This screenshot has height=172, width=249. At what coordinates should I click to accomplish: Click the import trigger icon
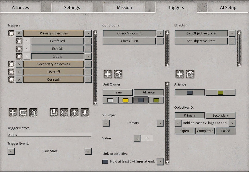click(x=54, y=112)
